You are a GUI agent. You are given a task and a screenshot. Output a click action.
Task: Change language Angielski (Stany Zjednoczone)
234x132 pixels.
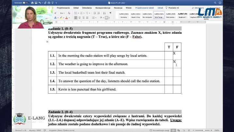(x=62, y=130)
